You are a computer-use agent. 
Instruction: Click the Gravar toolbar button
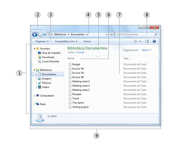click(x=87, y=41)
